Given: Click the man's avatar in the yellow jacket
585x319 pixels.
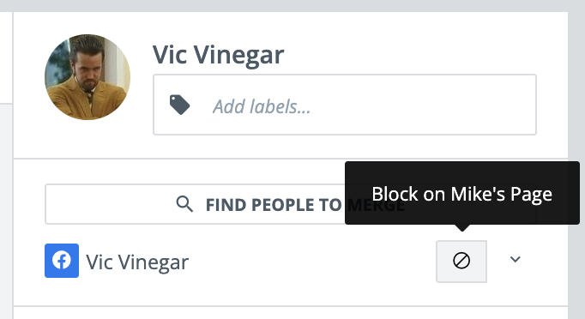Looking at the screenshot, I should (x=87, y=77).
